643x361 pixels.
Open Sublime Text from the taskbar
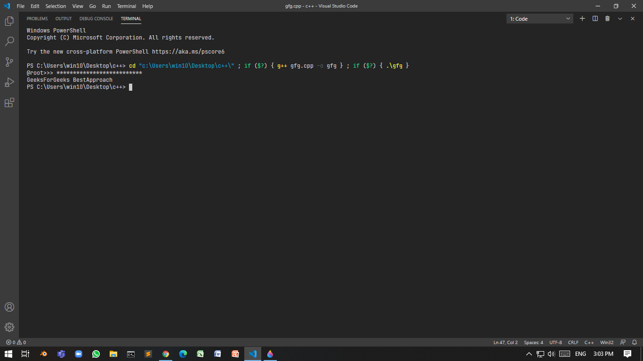click(148, 354)
